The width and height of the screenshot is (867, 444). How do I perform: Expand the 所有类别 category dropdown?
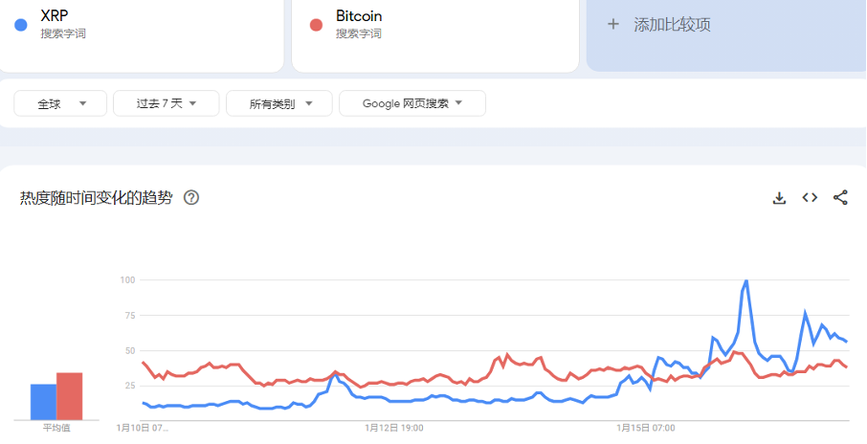[278, 103]
